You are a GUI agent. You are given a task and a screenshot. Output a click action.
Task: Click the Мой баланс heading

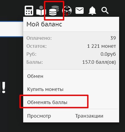[x=44, y=24]
